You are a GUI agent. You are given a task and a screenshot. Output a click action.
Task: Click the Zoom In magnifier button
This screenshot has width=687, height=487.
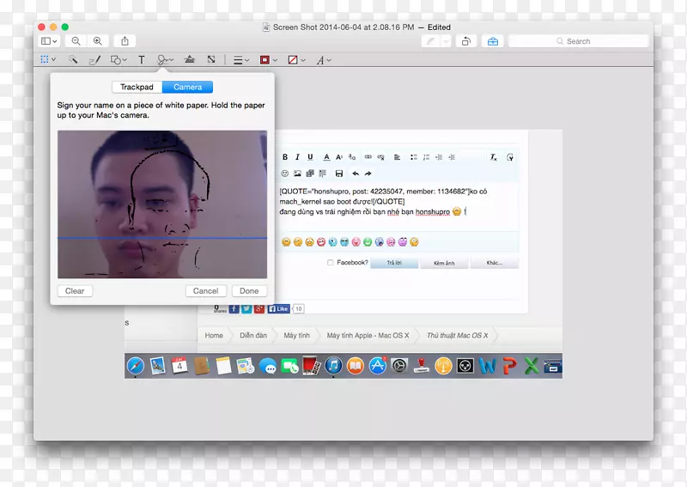coord(98,41)
